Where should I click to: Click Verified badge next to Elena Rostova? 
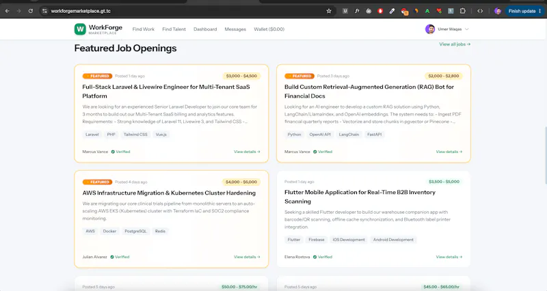click(x=323, y=258)
